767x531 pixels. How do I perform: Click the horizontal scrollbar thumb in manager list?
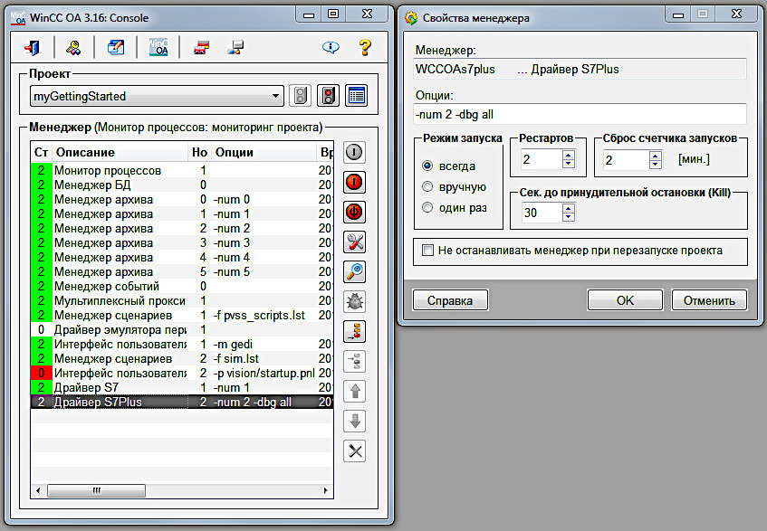(x=96, y=490)
